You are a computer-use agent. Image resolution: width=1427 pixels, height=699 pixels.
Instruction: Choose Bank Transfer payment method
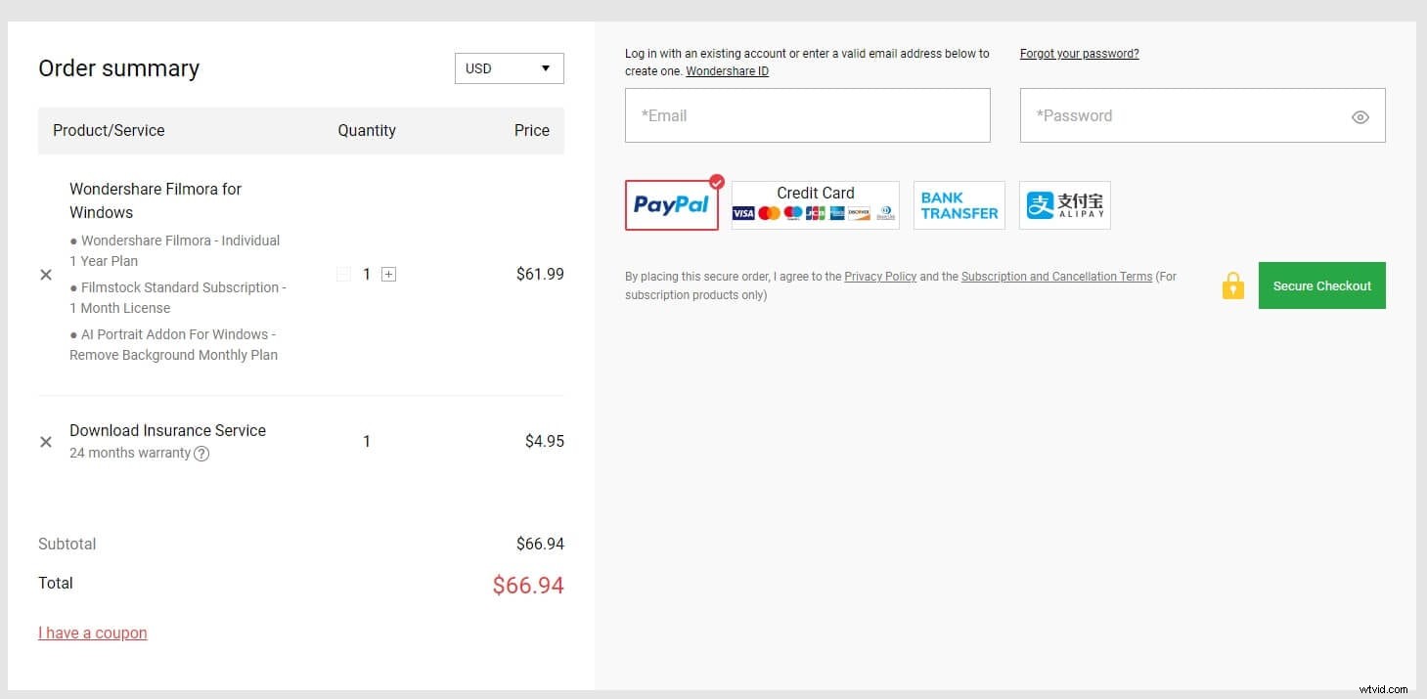point(959,205)
